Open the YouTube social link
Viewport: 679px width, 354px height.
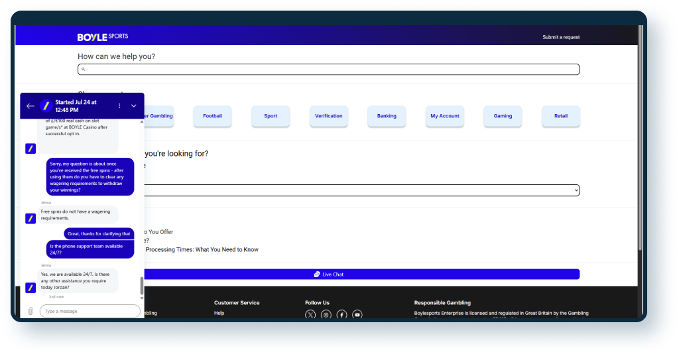point(357,315)
